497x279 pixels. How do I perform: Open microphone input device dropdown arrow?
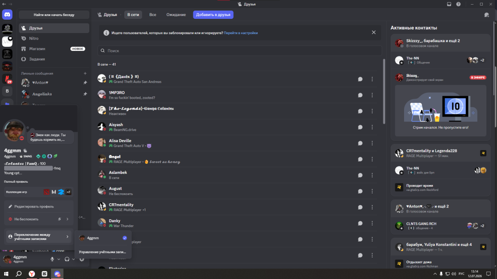pyautogui.click(x=58, y=259)
